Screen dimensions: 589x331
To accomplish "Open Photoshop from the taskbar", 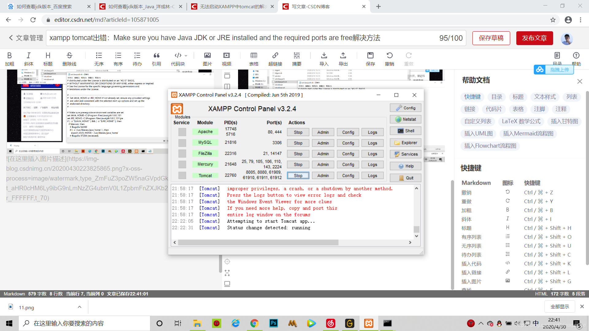I will tap(273, 323).
